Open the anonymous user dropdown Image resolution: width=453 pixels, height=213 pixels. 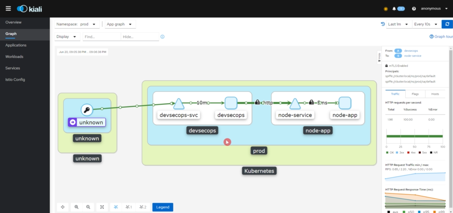(434, 9)
